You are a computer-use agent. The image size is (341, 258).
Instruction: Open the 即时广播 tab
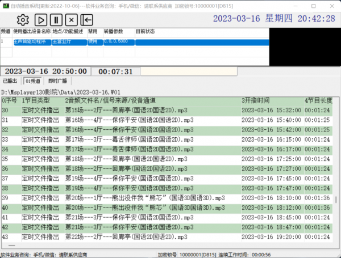point(56,81)
